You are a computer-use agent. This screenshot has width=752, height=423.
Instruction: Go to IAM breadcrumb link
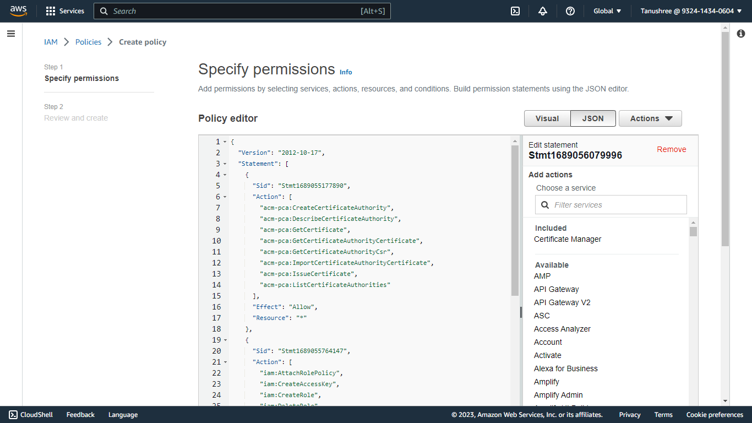coord(51,42)
